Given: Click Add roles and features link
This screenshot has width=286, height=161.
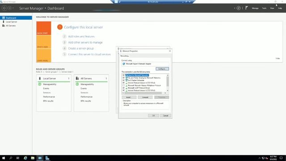Looking at the screenshot, I should click(81, 37).
